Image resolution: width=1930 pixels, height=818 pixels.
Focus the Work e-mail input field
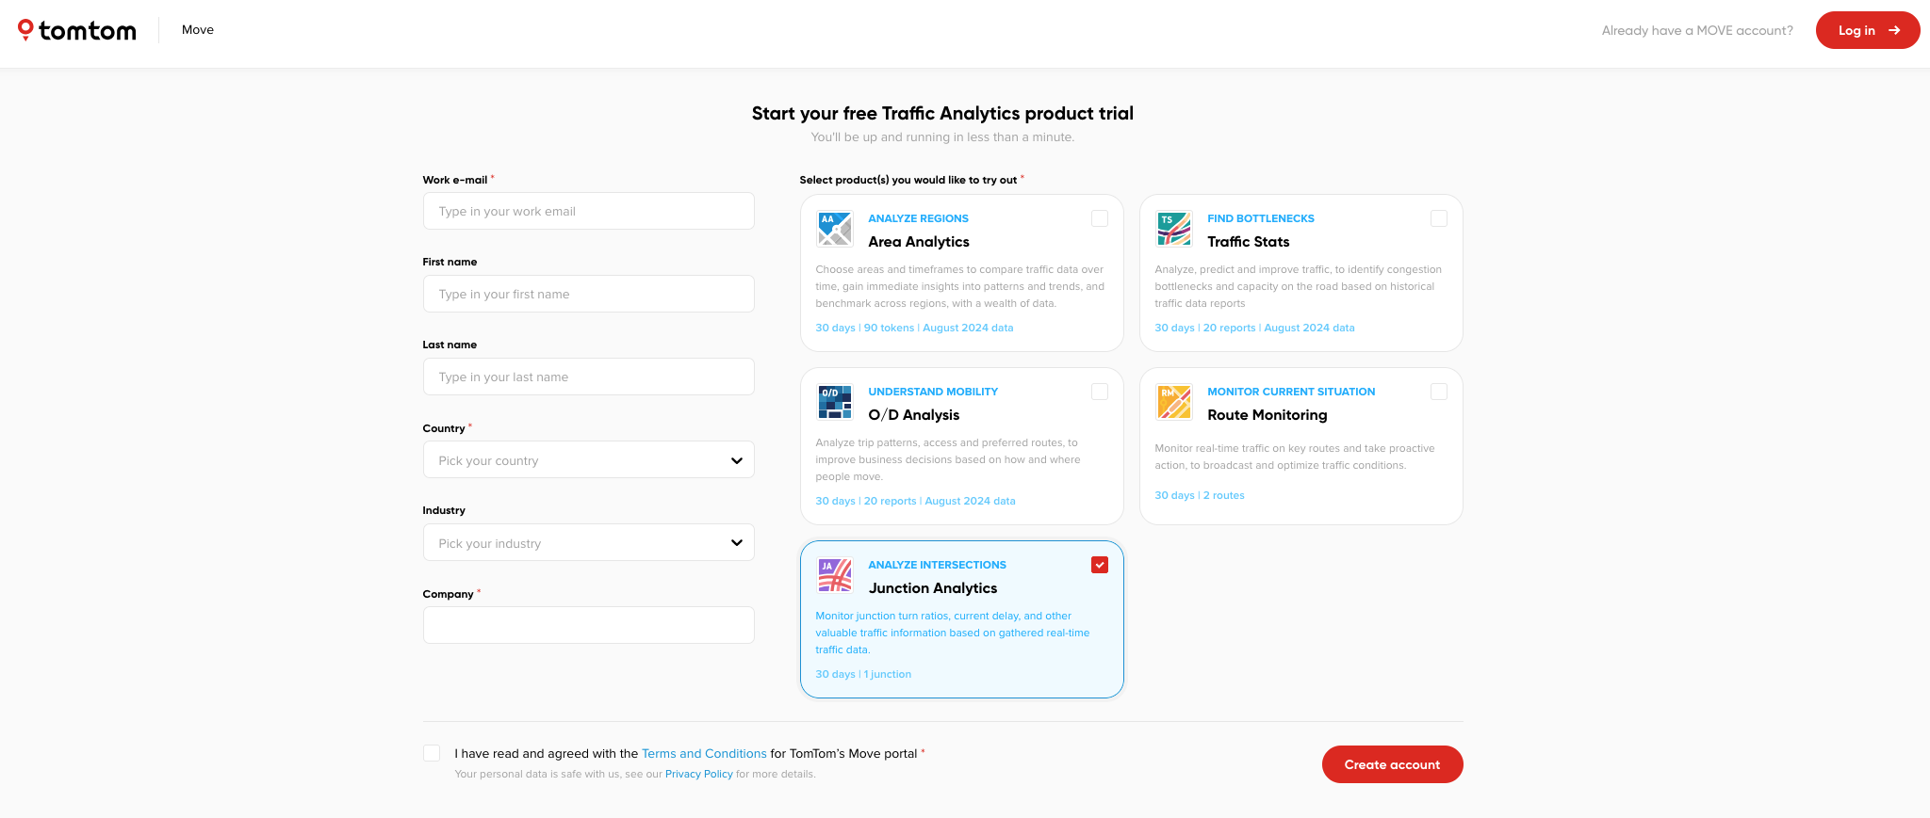pyautogui.click(x=588, y=211)
